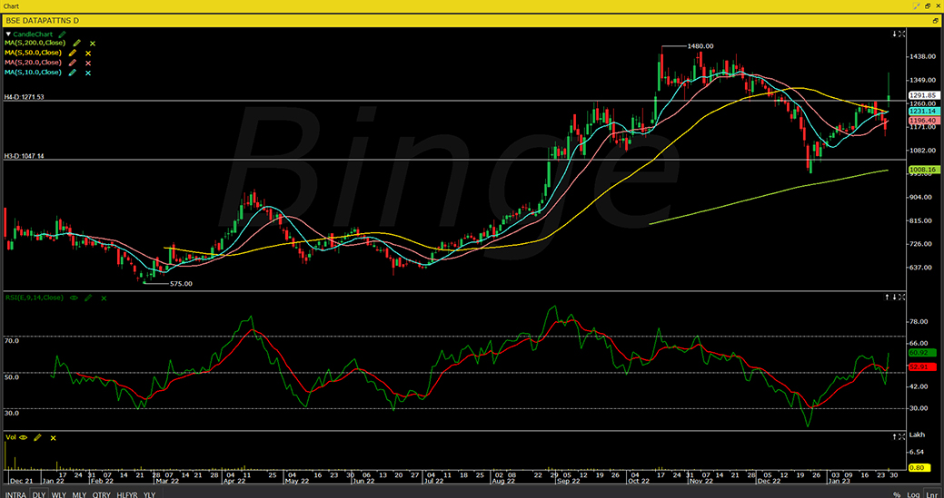Click the pin icon in Chart title bar
Viewport: 944px width, 498px height.
917,5
